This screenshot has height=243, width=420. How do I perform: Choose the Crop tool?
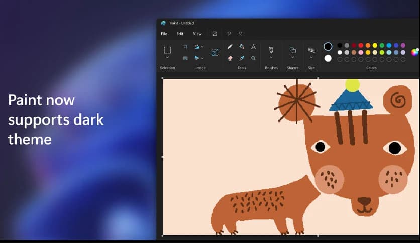click(x=185, y=47)
